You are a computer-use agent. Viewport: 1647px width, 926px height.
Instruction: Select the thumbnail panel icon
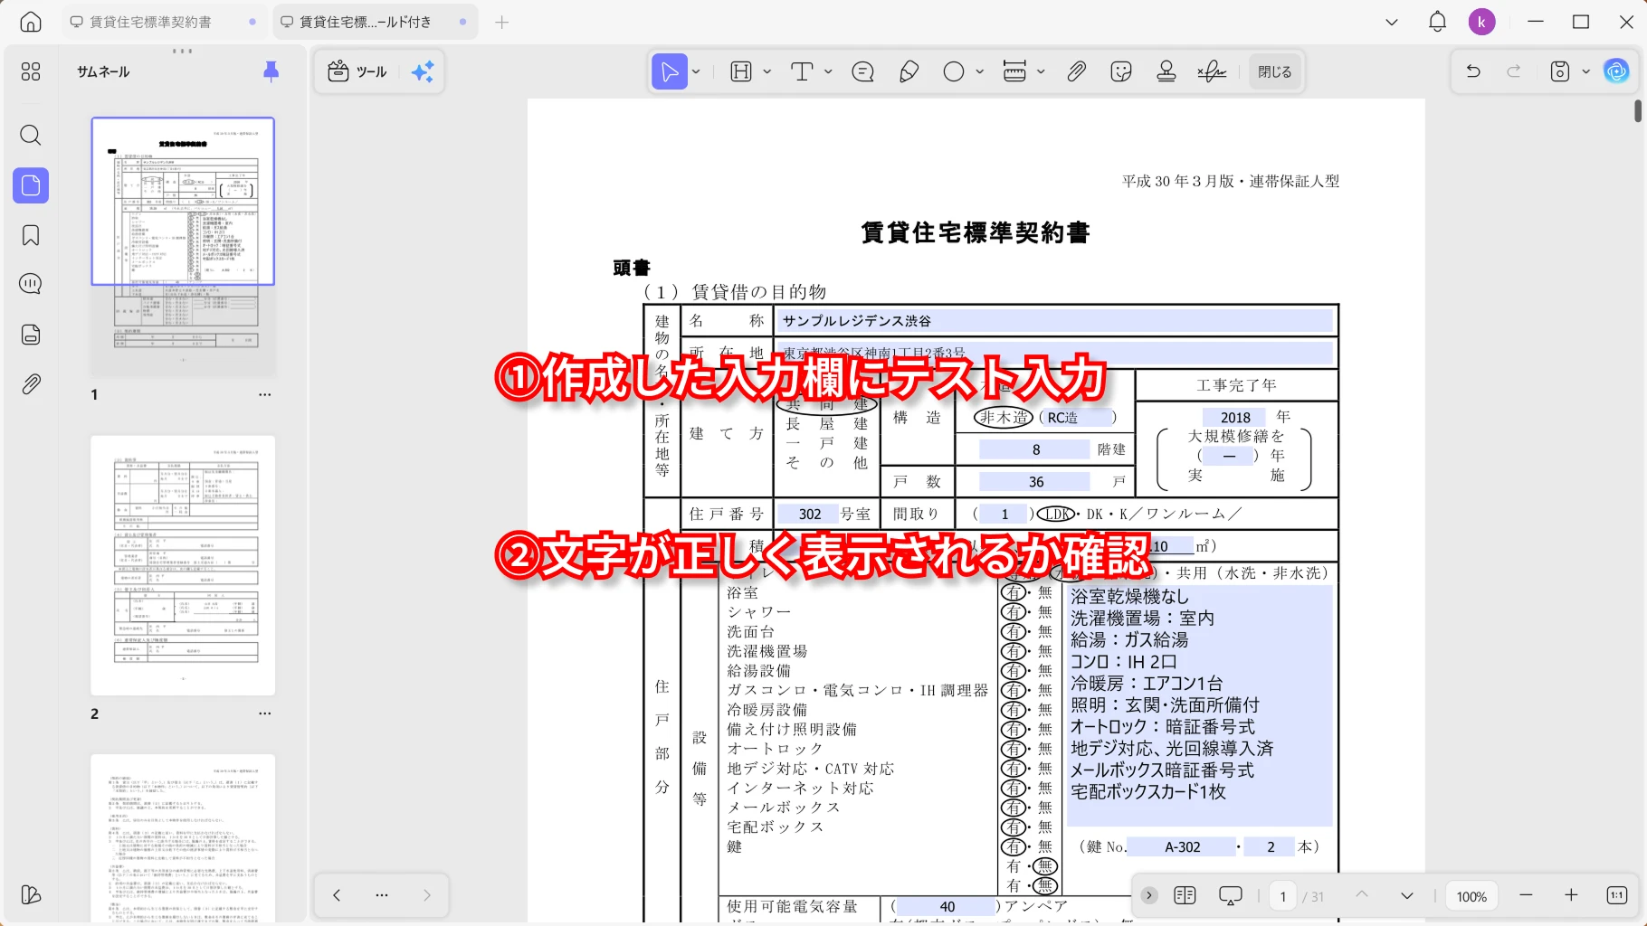click(31, 185)
